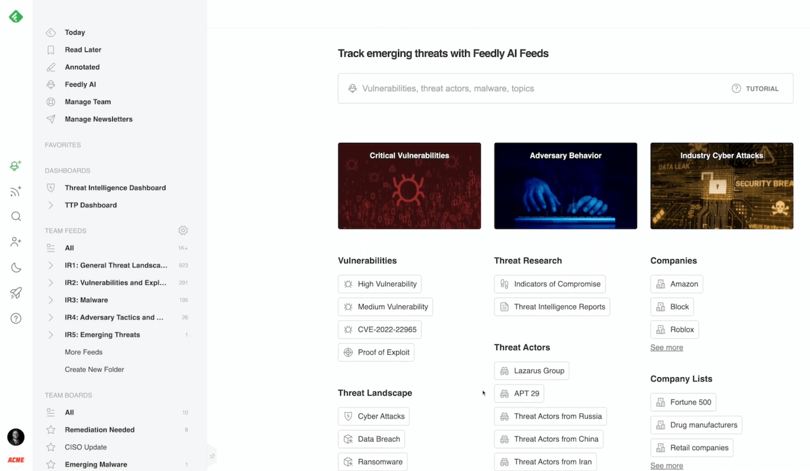Open the Feedly AI feed creator icon

pyautogui.click(x=16, y=166)
